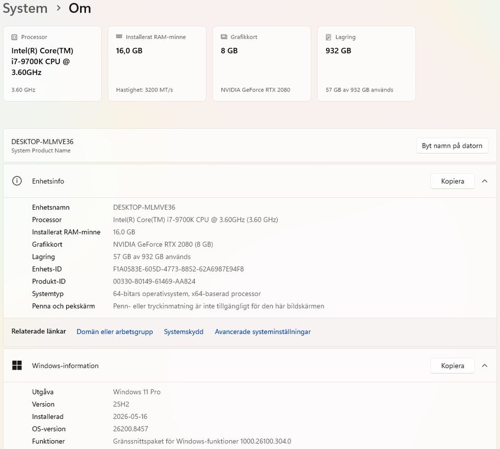Click the DESKTOP-MLMVE36 name at top
500x449 pixels.
click(x=42, y=142)
